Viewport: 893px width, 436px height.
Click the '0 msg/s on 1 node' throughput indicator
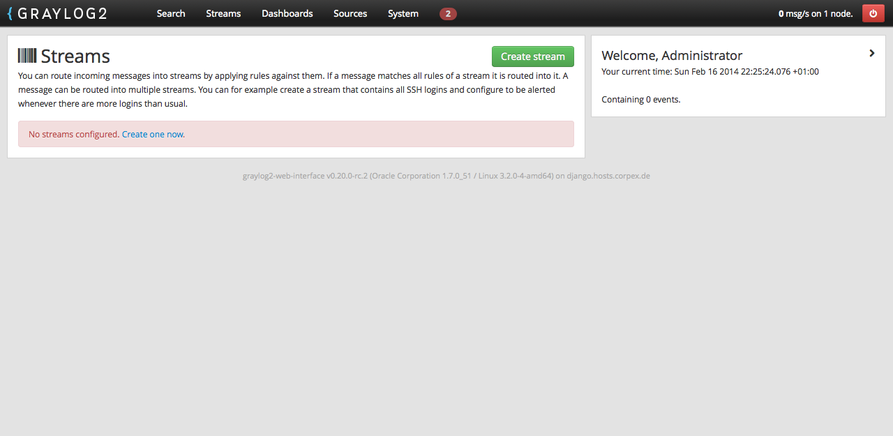(x=815, y=14)
